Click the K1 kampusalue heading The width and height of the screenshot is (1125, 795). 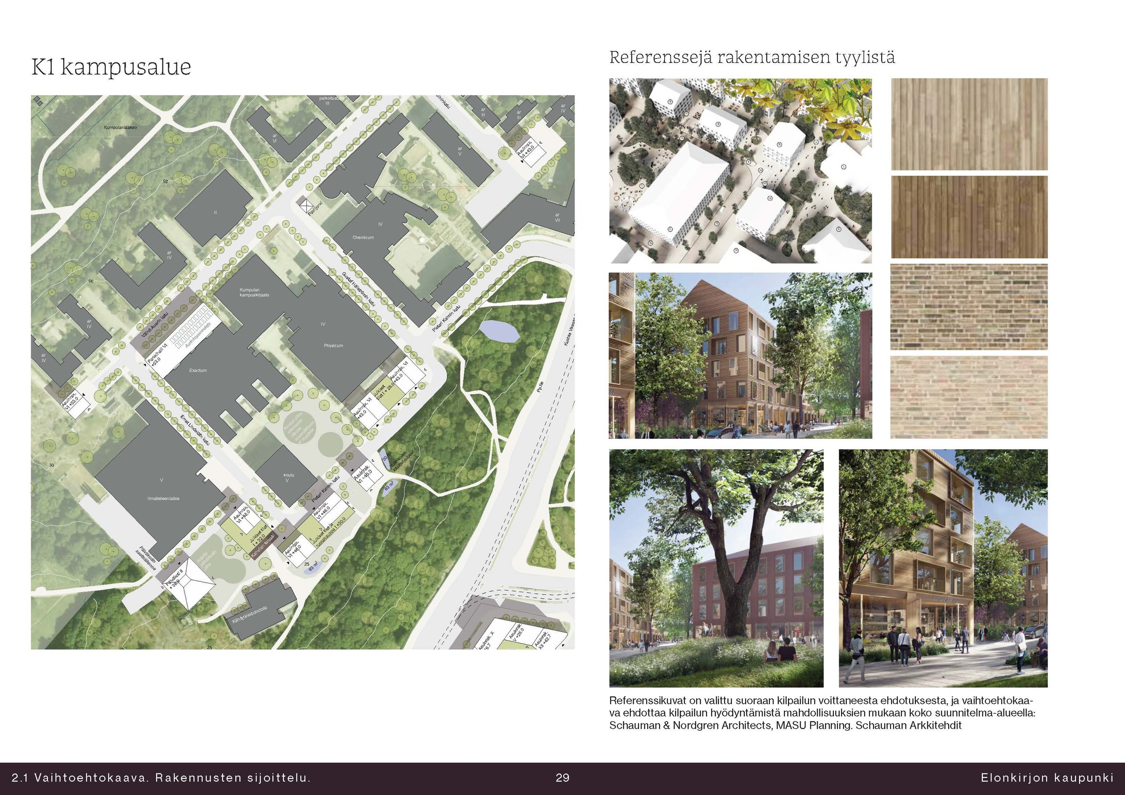pyautogui.click(x=111, y=67)
